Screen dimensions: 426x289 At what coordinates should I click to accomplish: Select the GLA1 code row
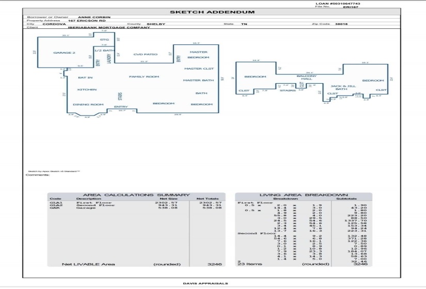click(136, 203)
